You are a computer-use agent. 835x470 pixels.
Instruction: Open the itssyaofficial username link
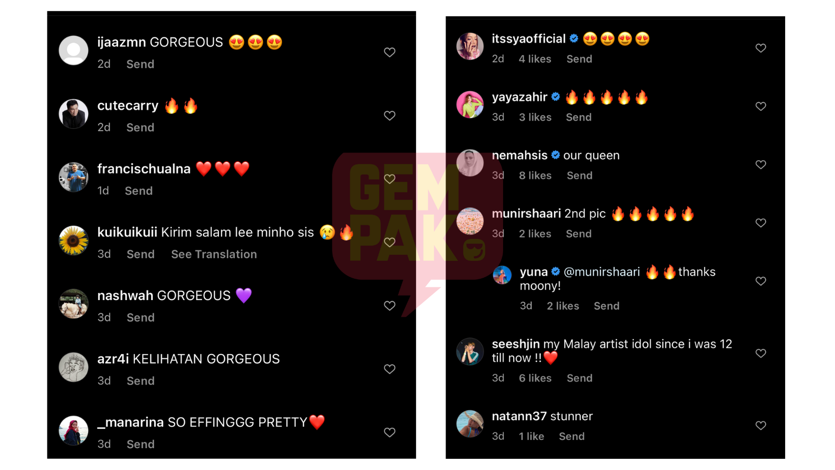click(x=528, y=39)
